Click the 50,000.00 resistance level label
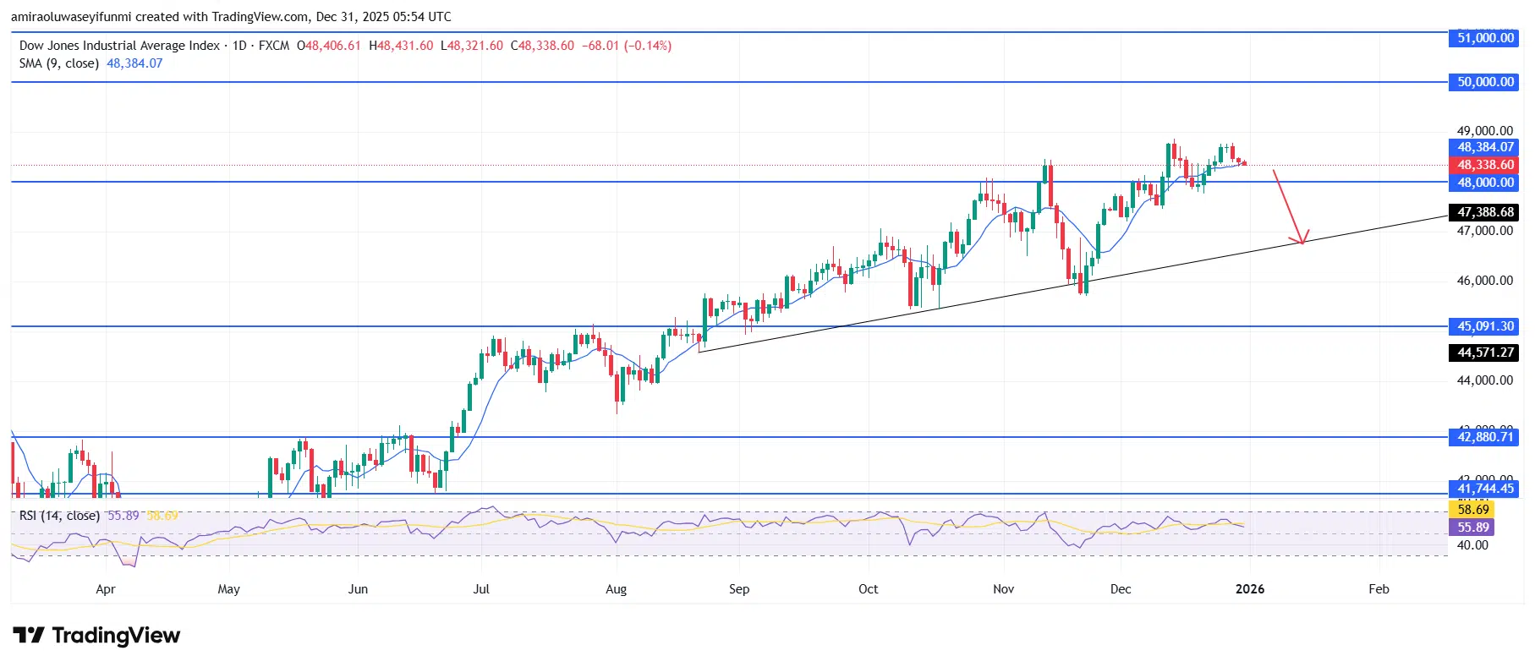The height and width of the screenshot is (667, 1535). (x=1485, y=82)
